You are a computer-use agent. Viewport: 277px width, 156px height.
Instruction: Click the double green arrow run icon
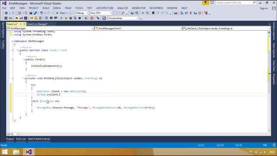coord(66,18)
